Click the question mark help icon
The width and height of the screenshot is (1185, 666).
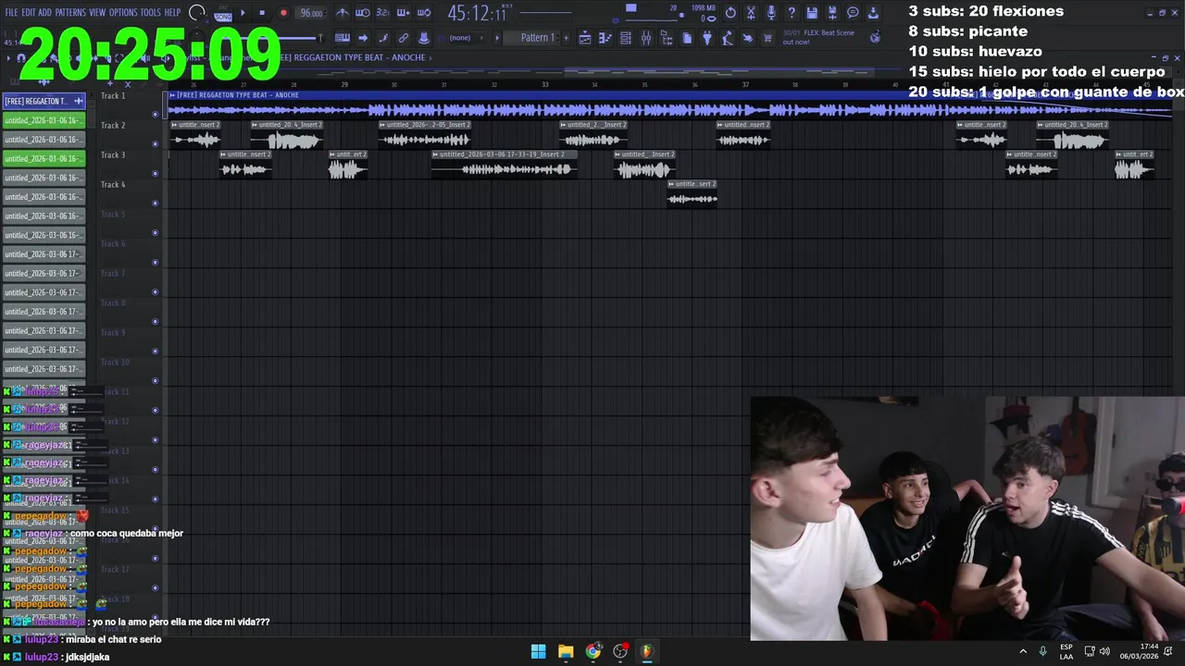[x=792, y=12]
